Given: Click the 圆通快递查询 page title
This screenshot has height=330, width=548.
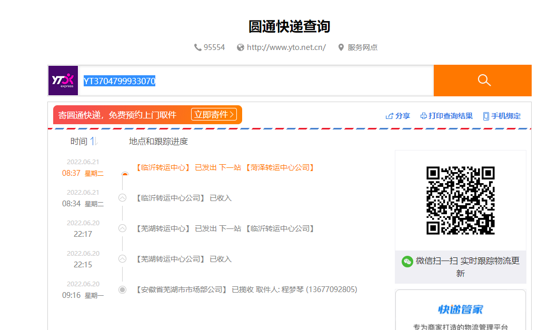Looking at the screenshot, I should pos(290,26).
